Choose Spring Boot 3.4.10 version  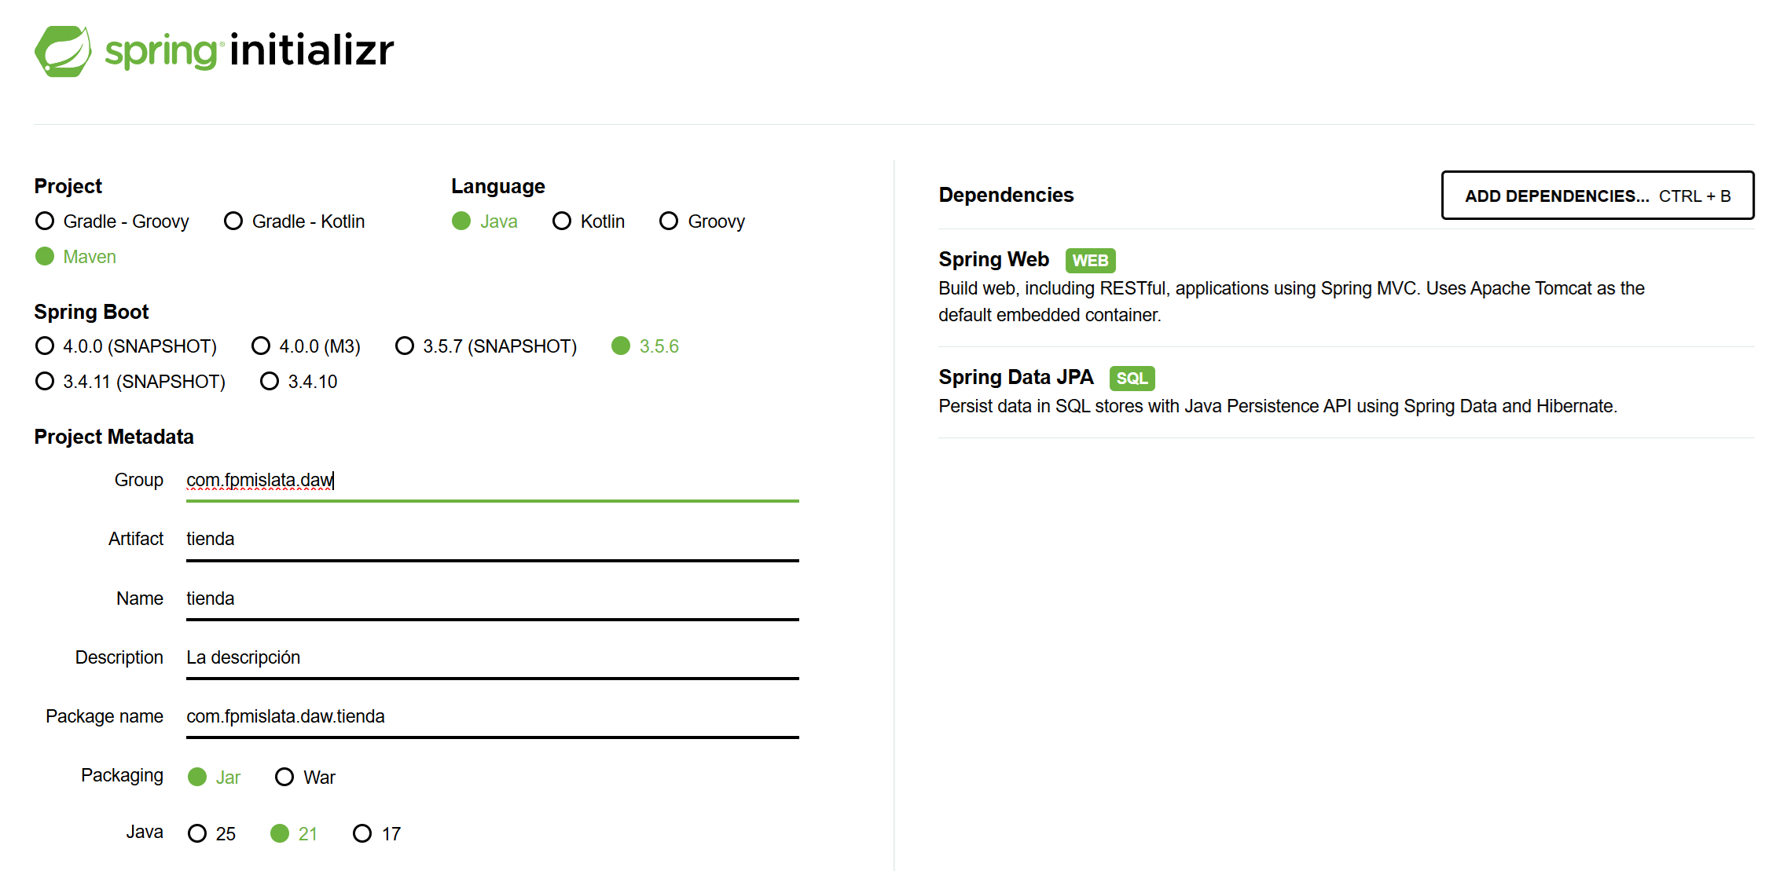[270, 382]
